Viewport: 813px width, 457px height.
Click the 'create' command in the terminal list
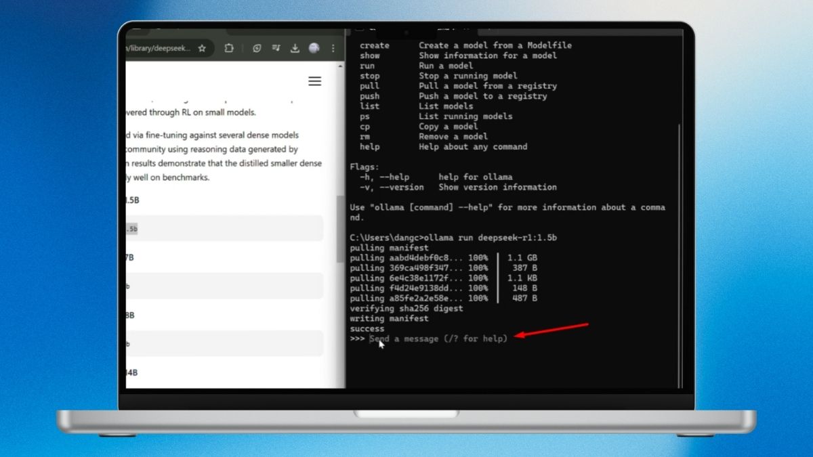click(x=375, y=45)
